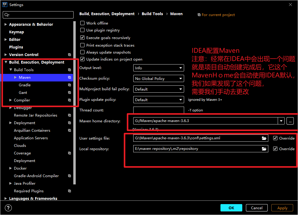This screenshot has height=215, width=298.
Task: Uncheck Update indices on project open
Action: click(x=82, y=59)
